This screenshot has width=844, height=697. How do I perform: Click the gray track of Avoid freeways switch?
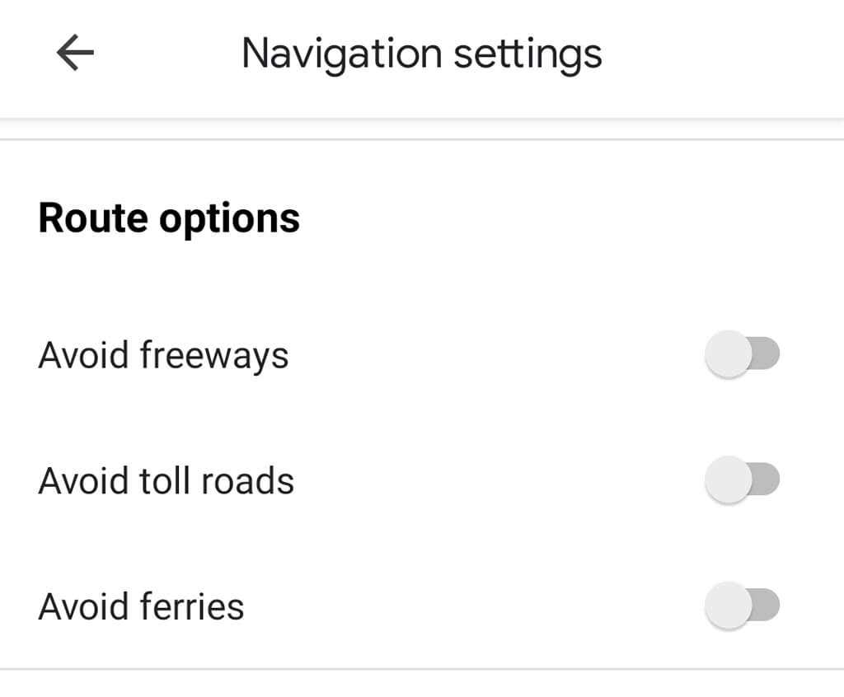pyautogui.click(x=767, y=355)
